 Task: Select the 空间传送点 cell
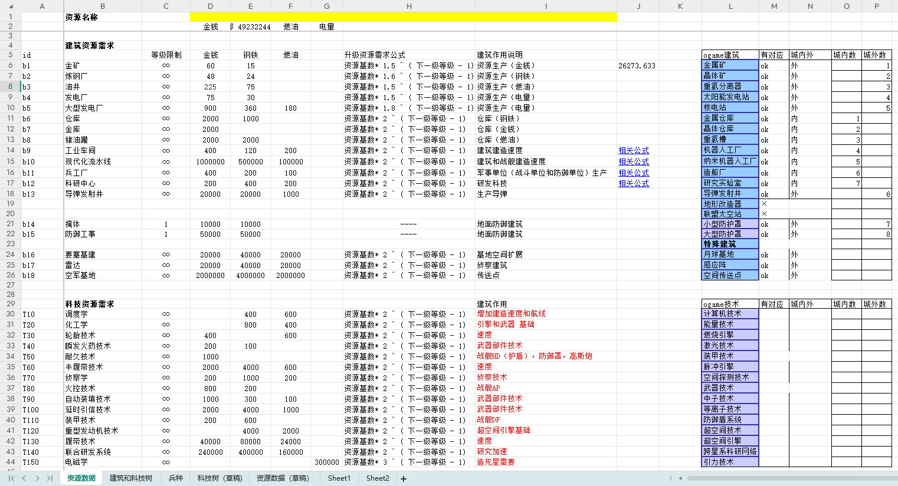(730, 275)
